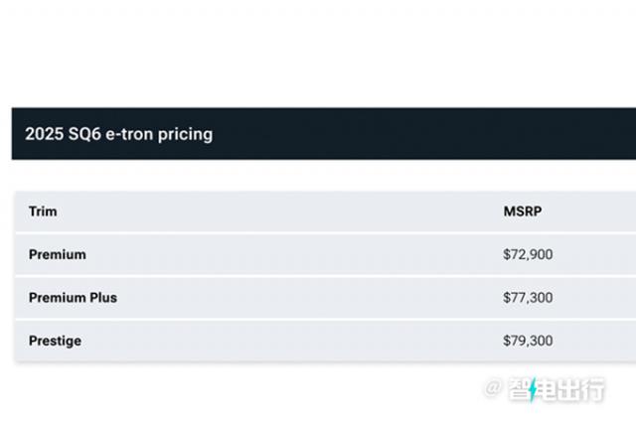This screenshot has height=424, width=636.
Task: Select the Trim column header
Action: (43, 212)
